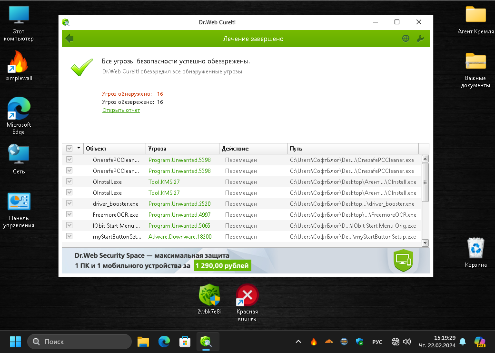The height and width of the screenshot is (353, 495).
Task: Click the Program.Unwanted.2520 threat link
Action: coord(179,204)
